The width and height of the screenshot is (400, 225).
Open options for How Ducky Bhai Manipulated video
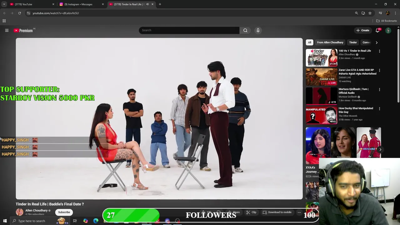[x=379, y=109]
